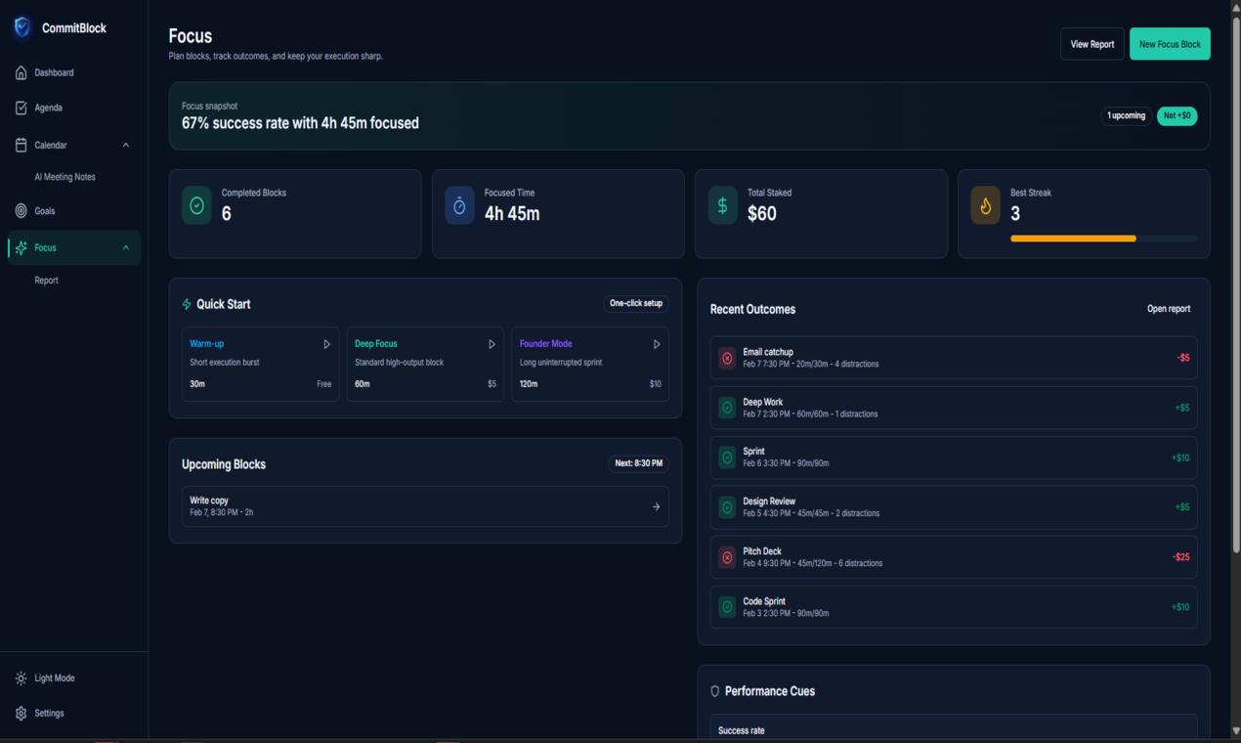Click the View Report button
This screenshot has width=1241, height=743.
pos(1091,43)
